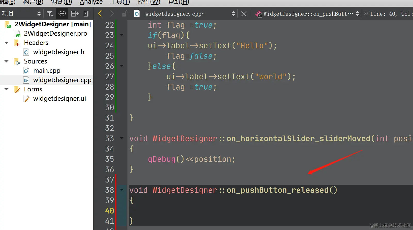Click the 2WidgetDesigner project folder icon
413x230 pixels.
tap(8, 24)
